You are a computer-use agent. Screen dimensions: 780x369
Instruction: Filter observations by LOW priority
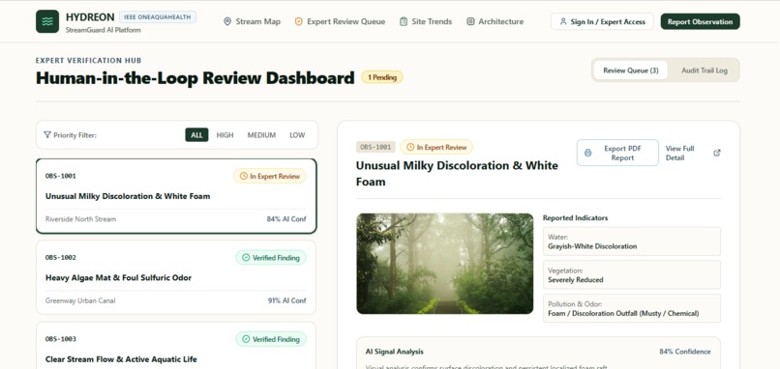pos(297,134)
